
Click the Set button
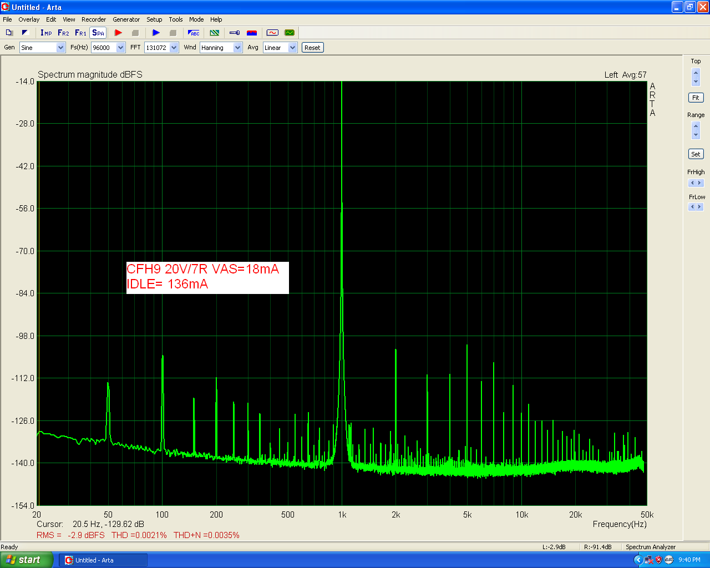pos(696,154)
